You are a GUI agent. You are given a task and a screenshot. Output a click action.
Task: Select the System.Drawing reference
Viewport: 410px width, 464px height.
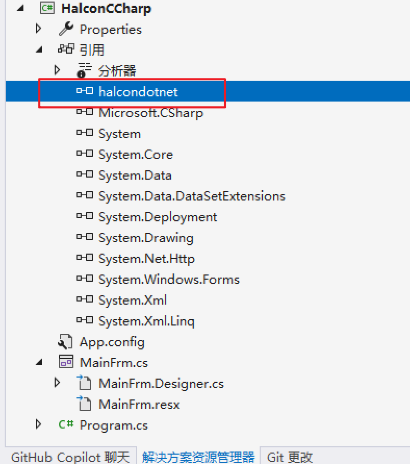[x=146, y=237]
